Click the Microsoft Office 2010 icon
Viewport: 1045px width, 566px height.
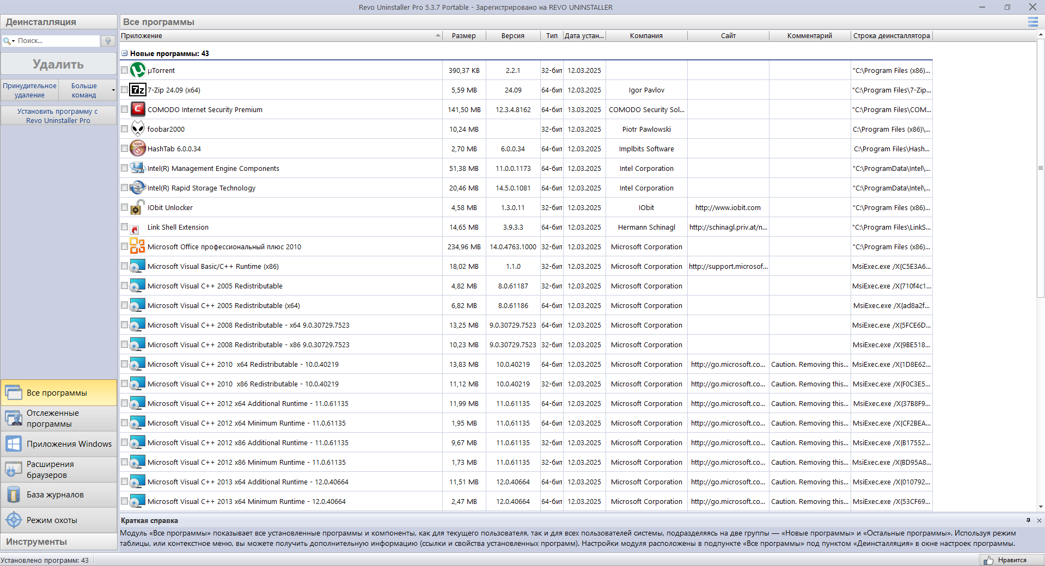pyautogui.click(x=138, y=247)
